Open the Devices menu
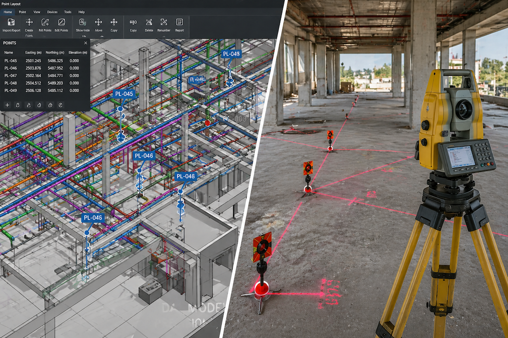508x338 pixels. [52, 12]
